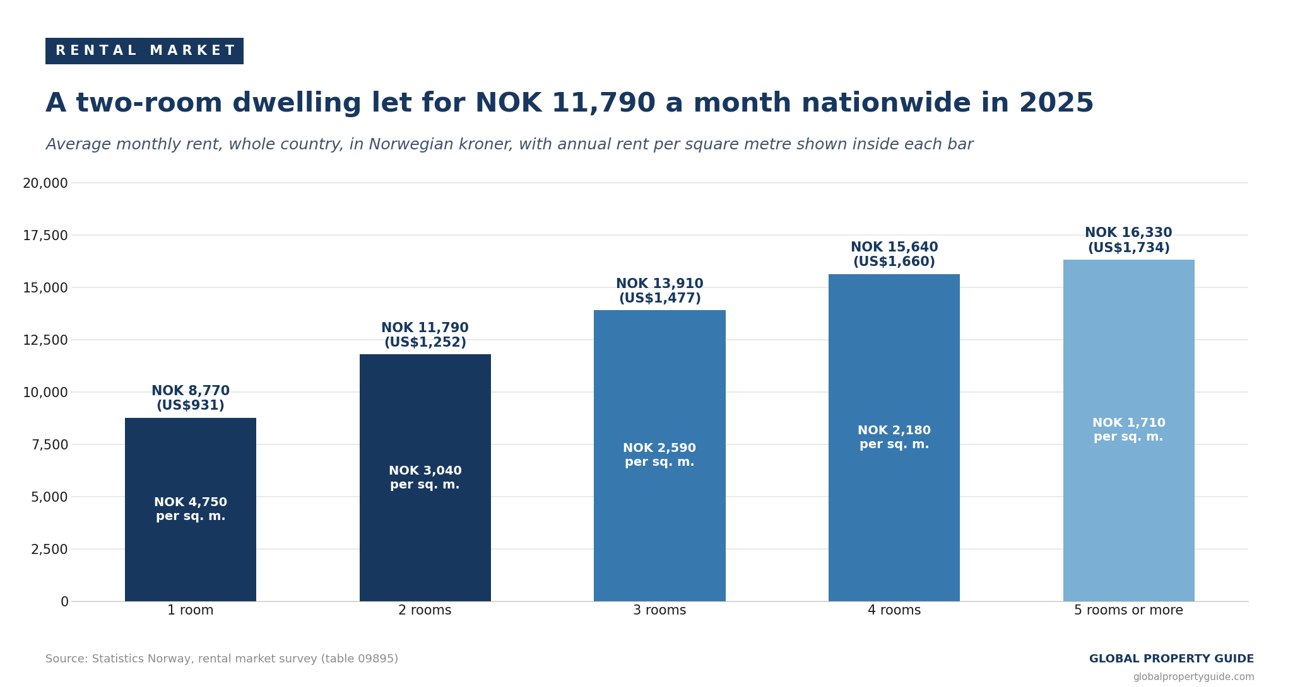The height and width of the screenshot is (687, 1300).
Task: Click the NOK 8,770 (US$931) label
Action: coord(191,398)
